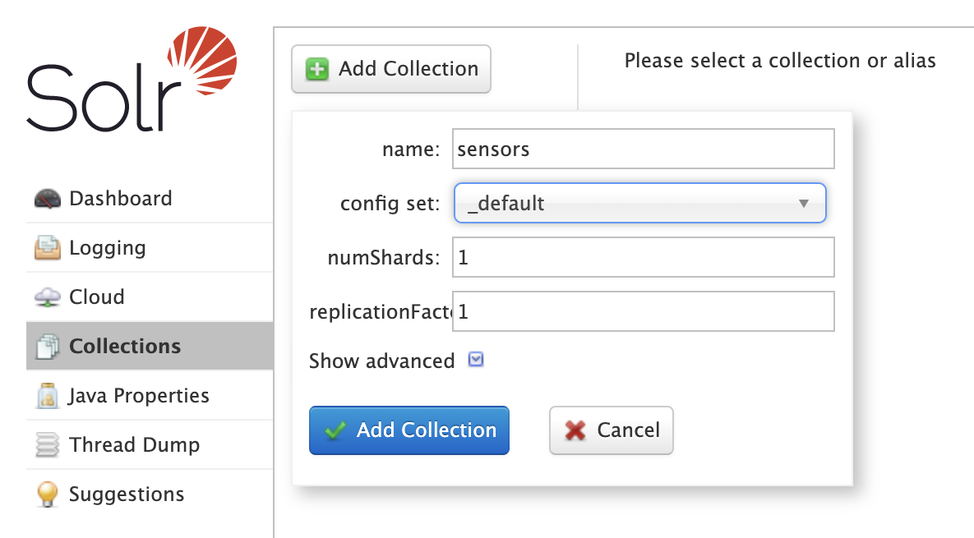Submit with the blue Add Collection button
Screen dimensions: 974x538
(x=409, y=430)
